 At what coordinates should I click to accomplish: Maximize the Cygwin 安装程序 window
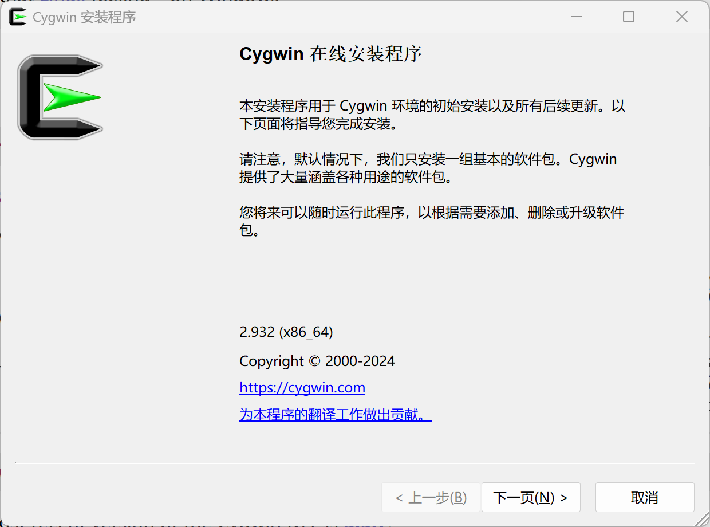tap(629, 17)
